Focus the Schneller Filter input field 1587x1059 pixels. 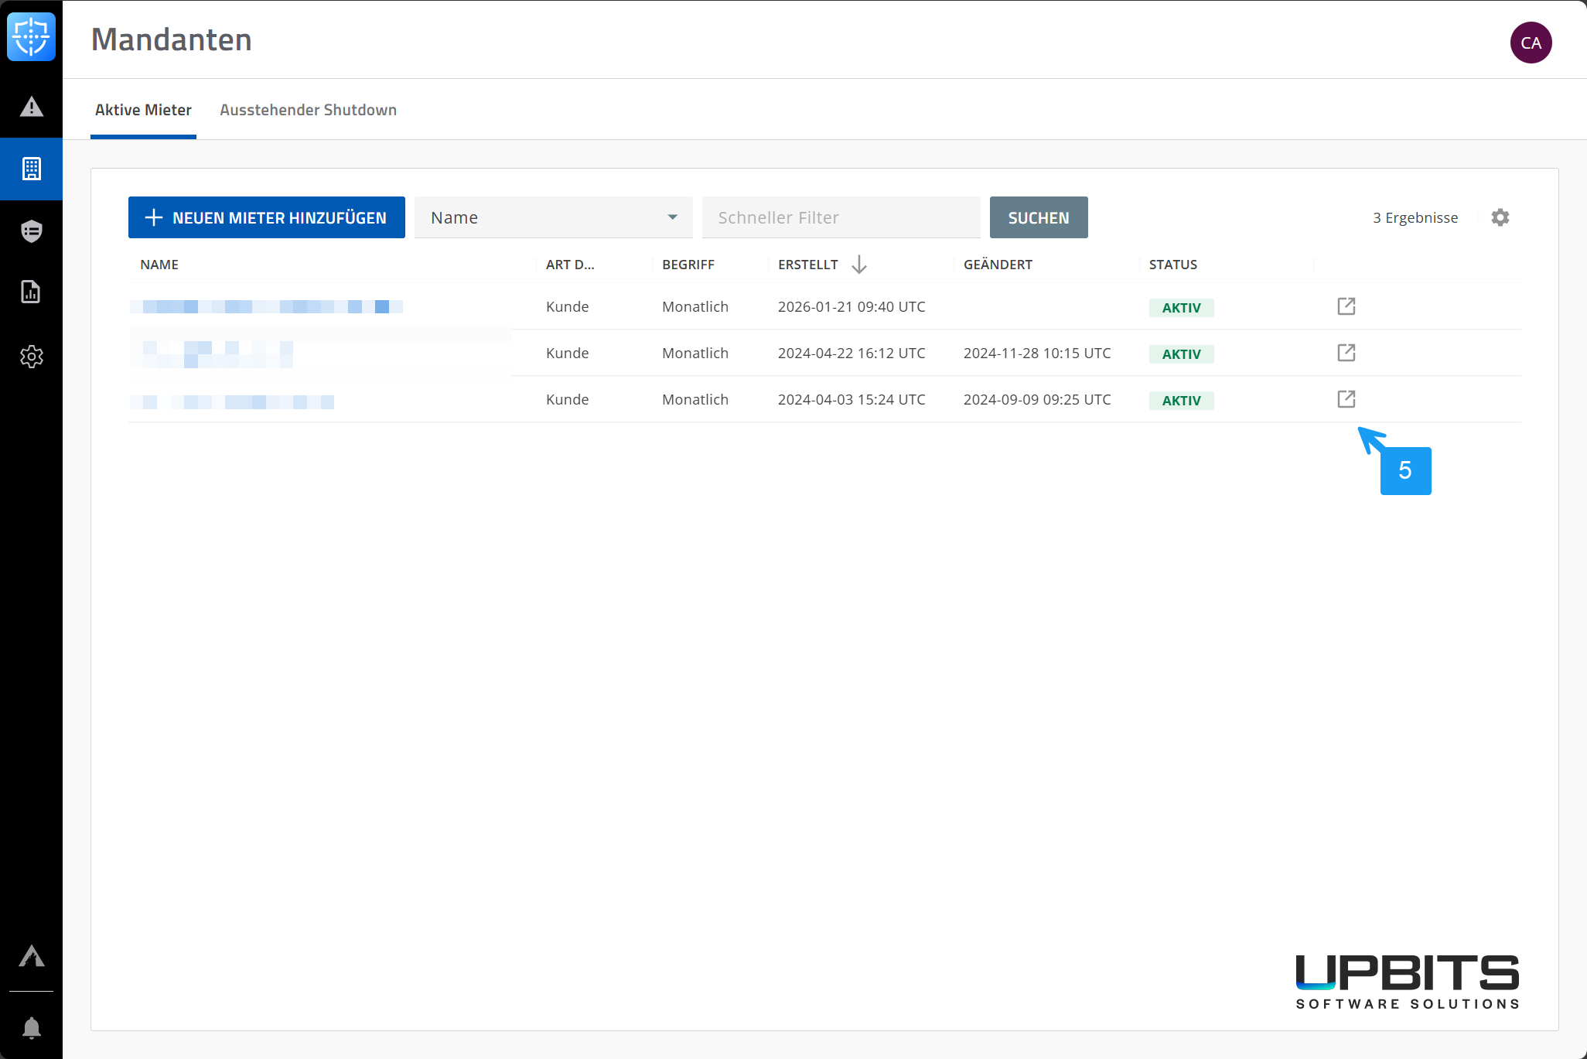841,217
